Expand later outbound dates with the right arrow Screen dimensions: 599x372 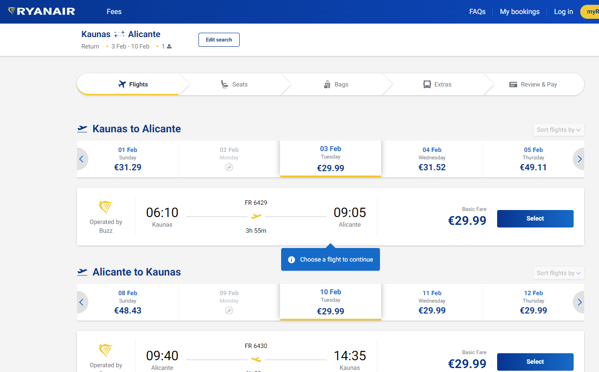[x=579, y=159]
